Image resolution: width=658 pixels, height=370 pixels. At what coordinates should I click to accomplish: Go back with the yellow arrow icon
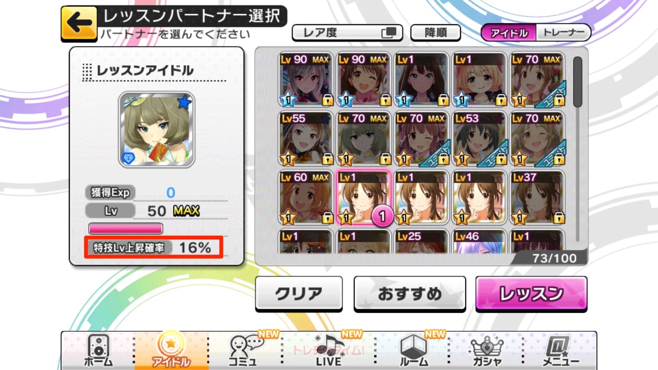[x=79, y=23]
